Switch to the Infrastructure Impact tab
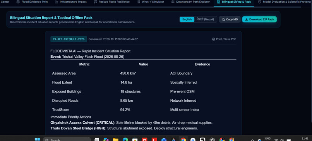Image resolution: width=312 pixels, height=141 pixels. pyautogui.click(x=70, y=2)
